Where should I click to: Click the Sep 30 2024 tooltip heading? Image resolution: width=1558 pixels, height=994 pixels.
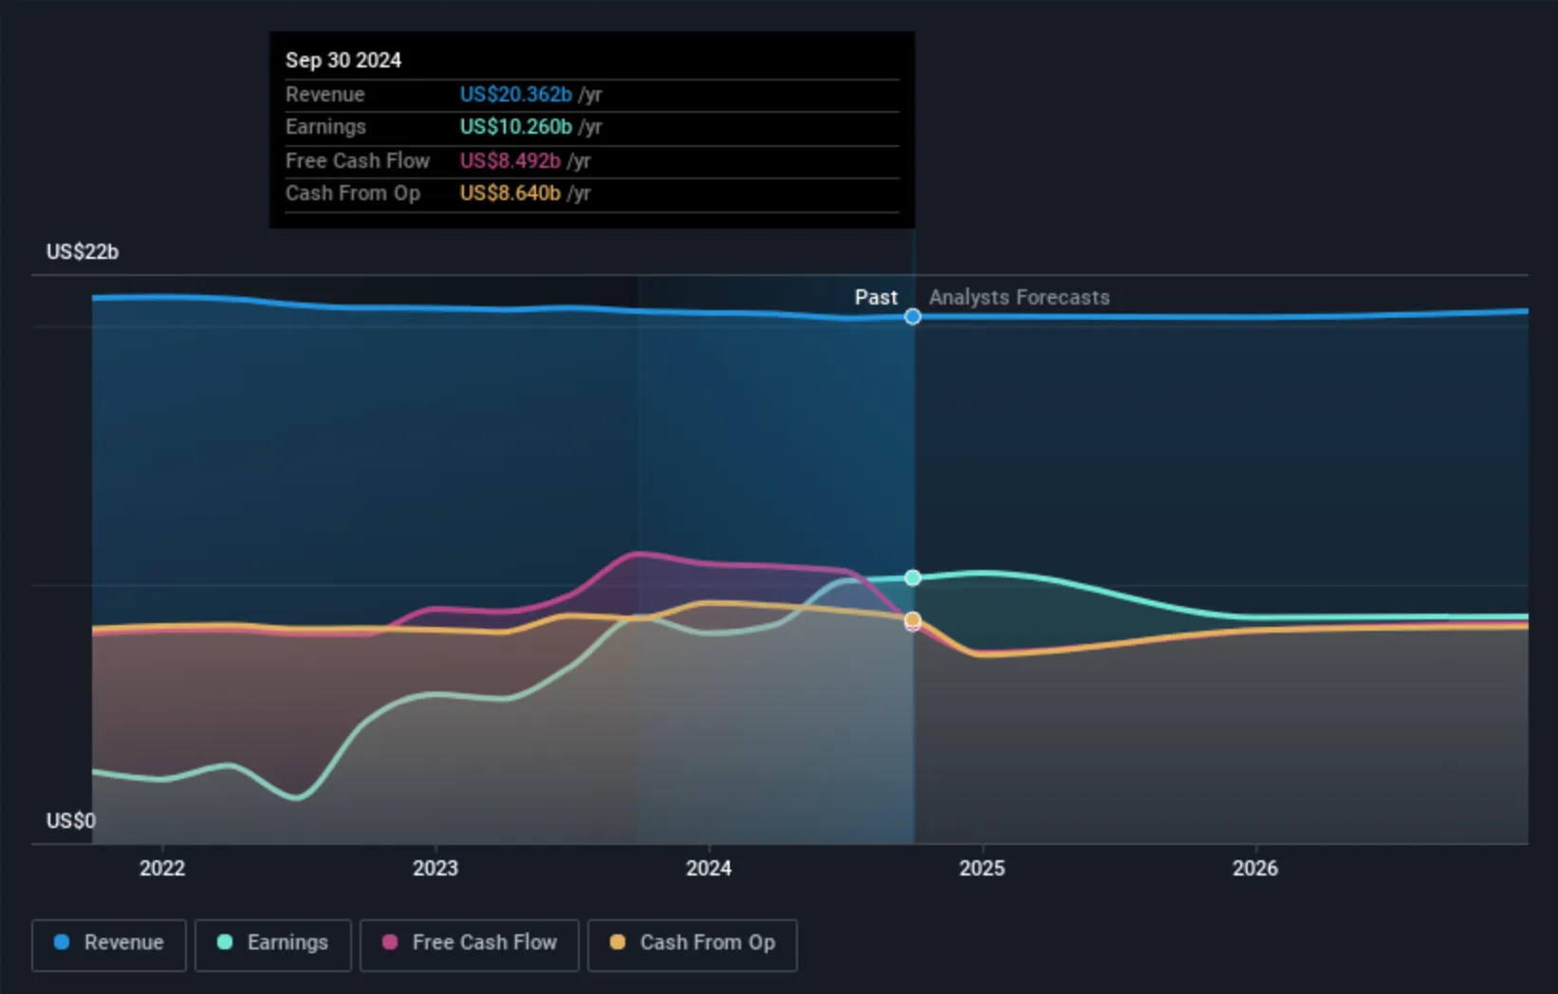(x=343, y=61)
